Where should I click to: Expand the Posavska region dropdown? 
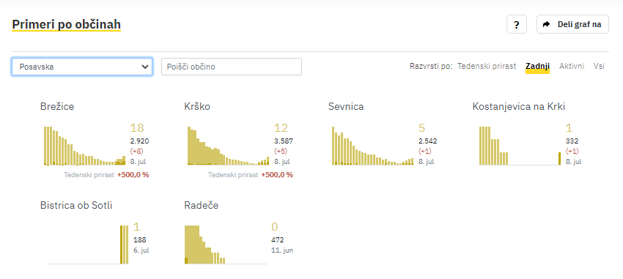82,67
